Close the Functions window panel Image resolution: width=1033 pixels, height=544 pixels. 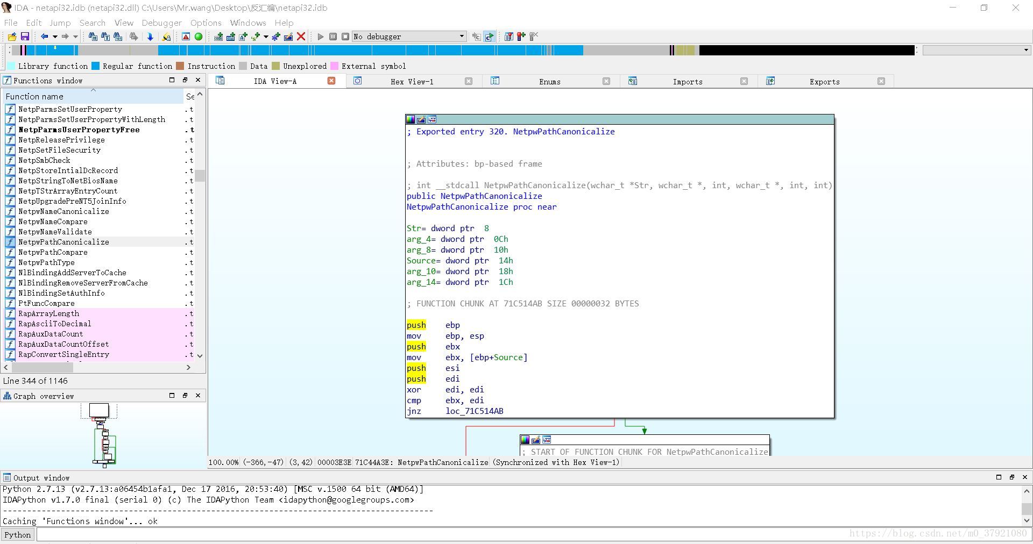[198, 80]
